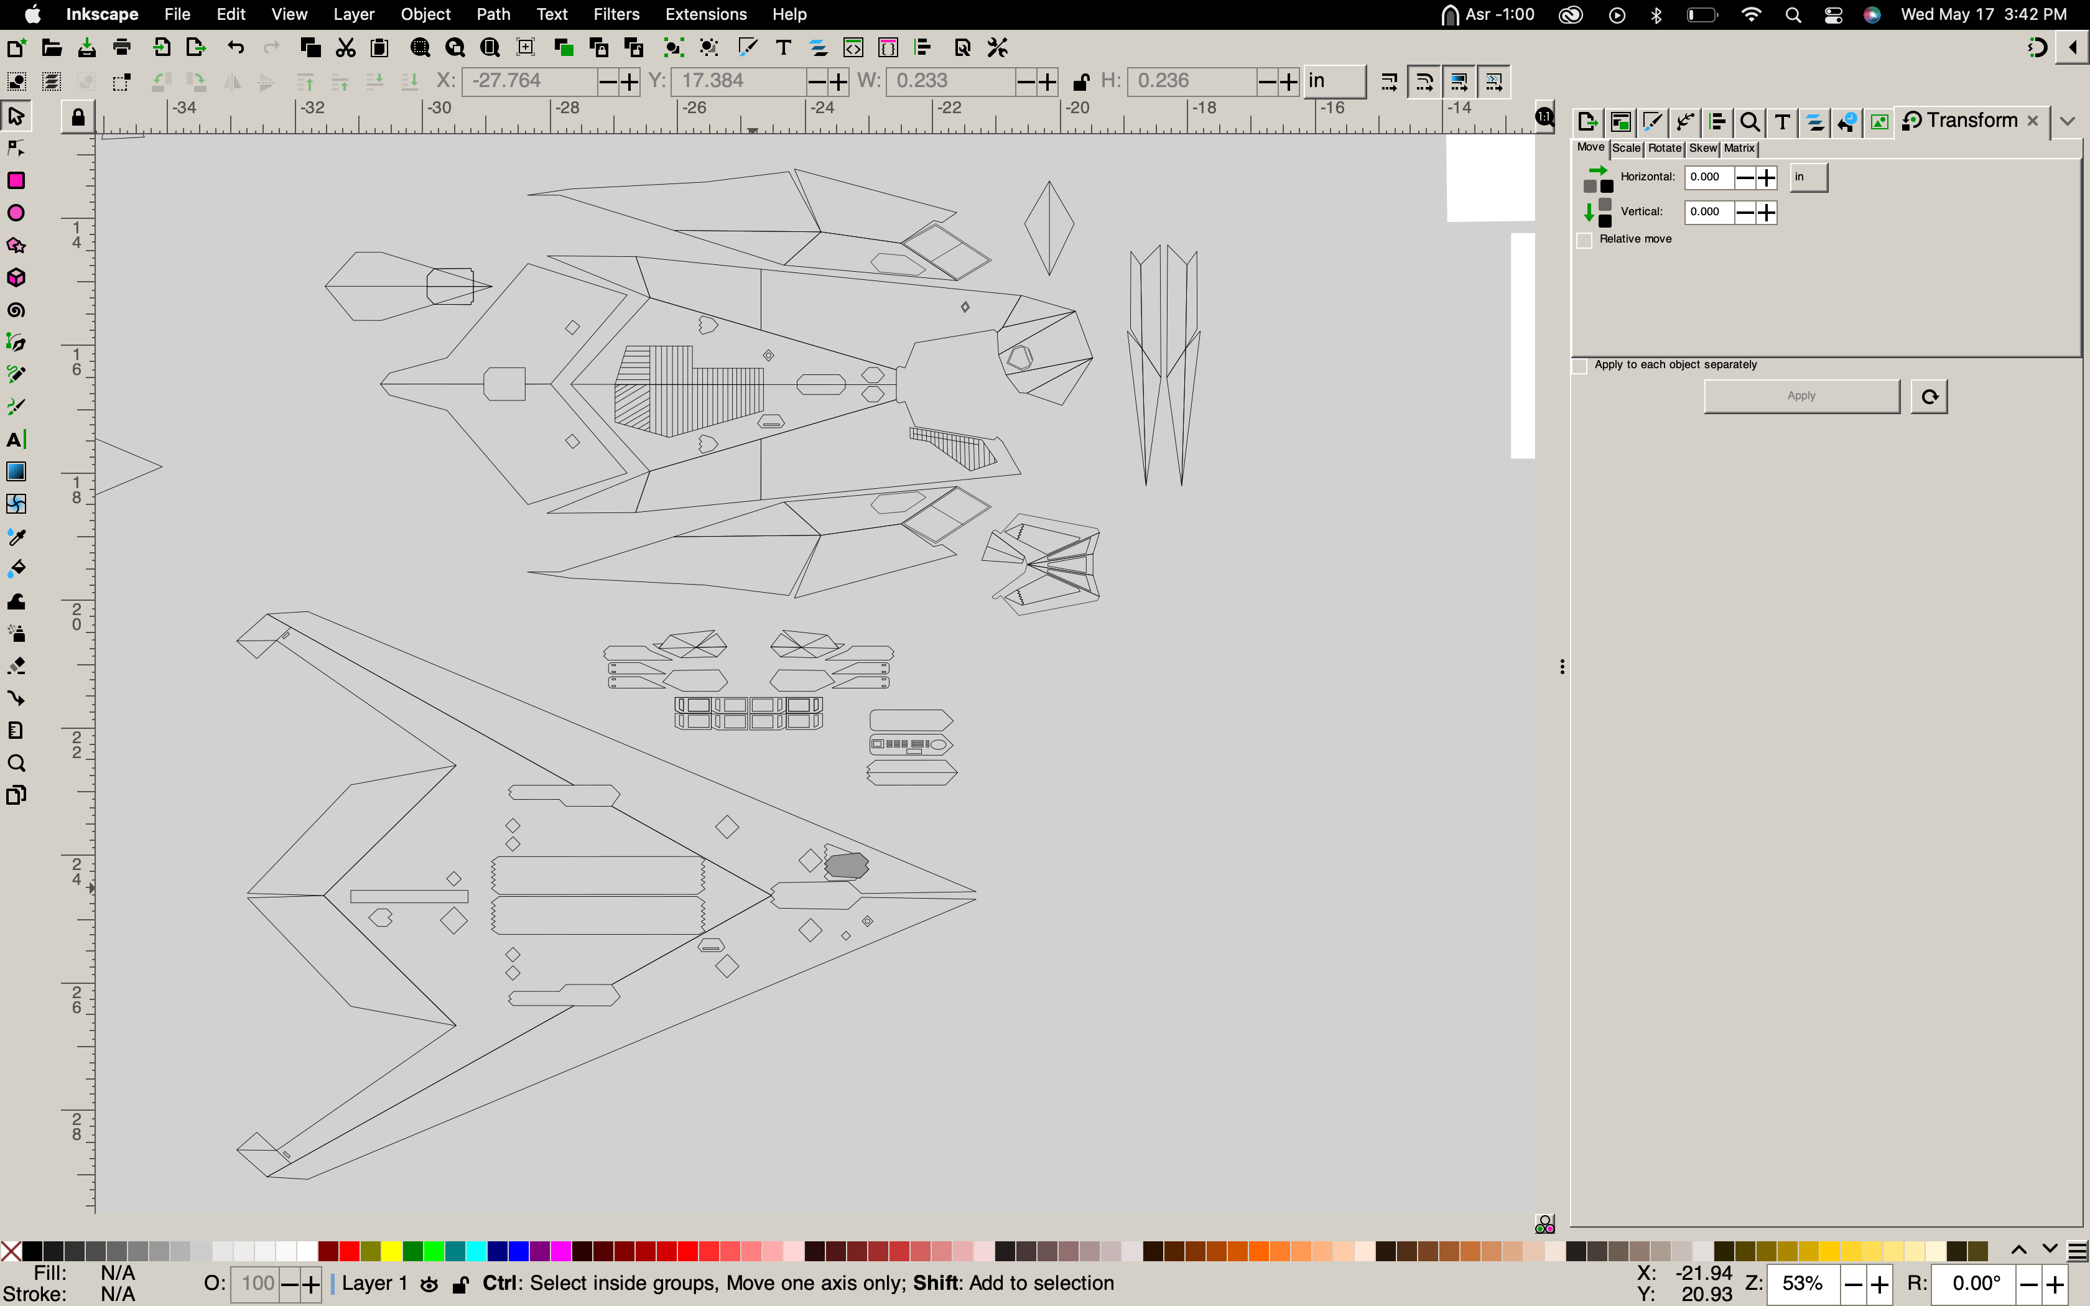Select the 3D Box tool
Screen dimensions: 2090x1306
coord(16,277)
